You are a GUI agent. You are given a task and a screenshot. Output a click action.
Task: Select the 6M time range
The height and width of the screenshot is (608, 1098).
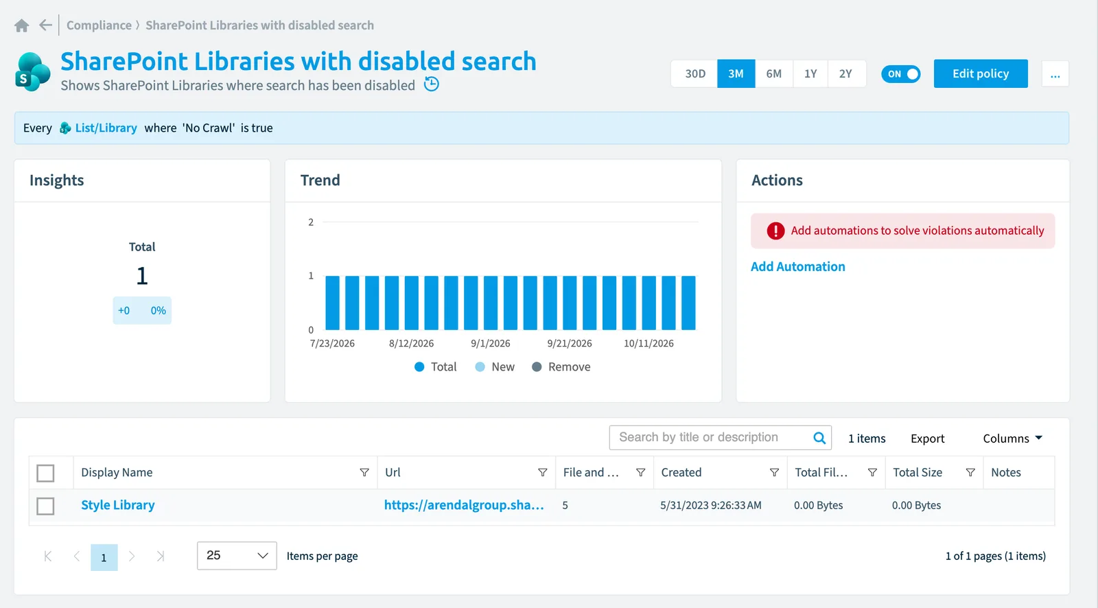[x=774, y=74]
